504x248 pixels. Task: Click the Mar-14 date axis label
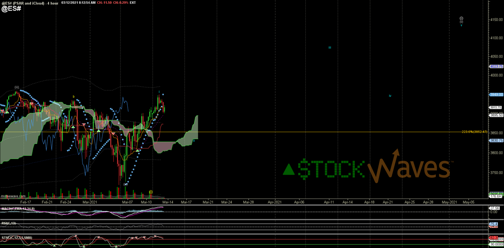click(x=168, y=202)
